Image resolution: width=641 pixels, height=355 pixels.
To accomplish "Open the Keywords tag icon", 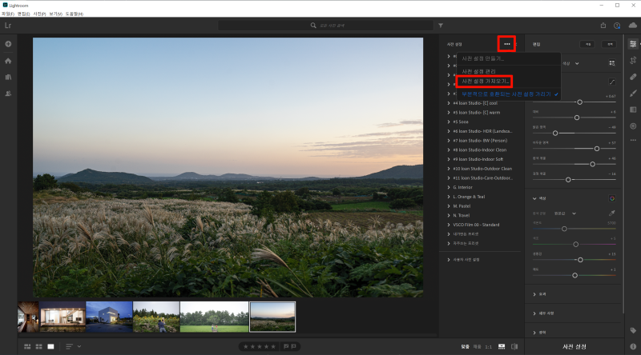I will point(633,330).
